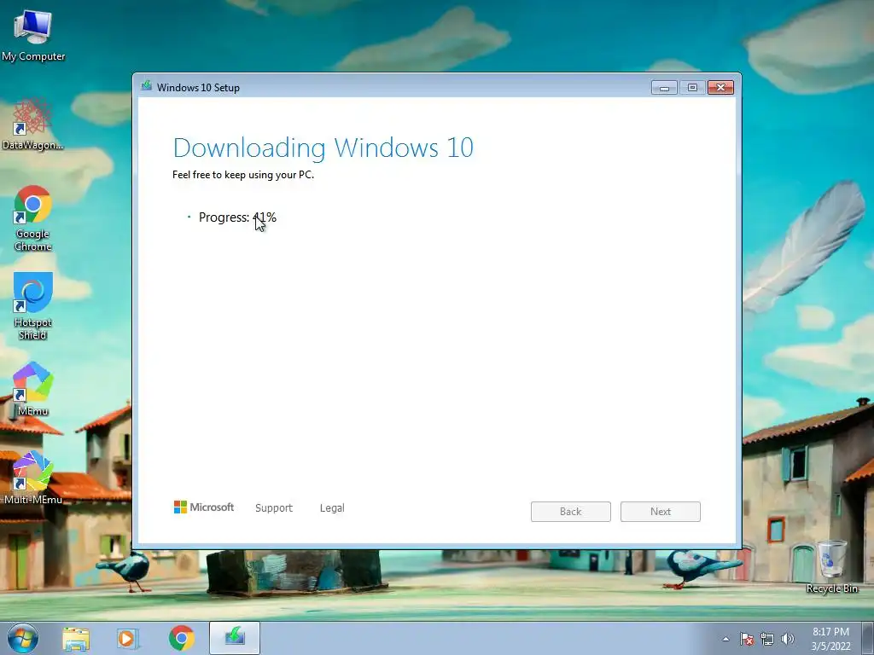Open the Windows Start menu orb

[23, 638]
